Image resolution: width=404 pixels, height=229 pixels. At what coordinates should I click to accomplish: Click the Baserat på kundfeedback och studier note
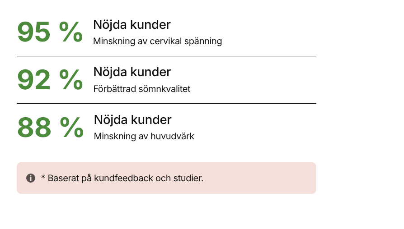coord(122,178)
